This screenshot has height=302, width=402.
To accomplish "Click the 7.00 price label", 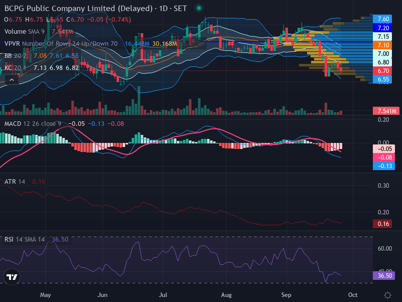I will (382, 54).
